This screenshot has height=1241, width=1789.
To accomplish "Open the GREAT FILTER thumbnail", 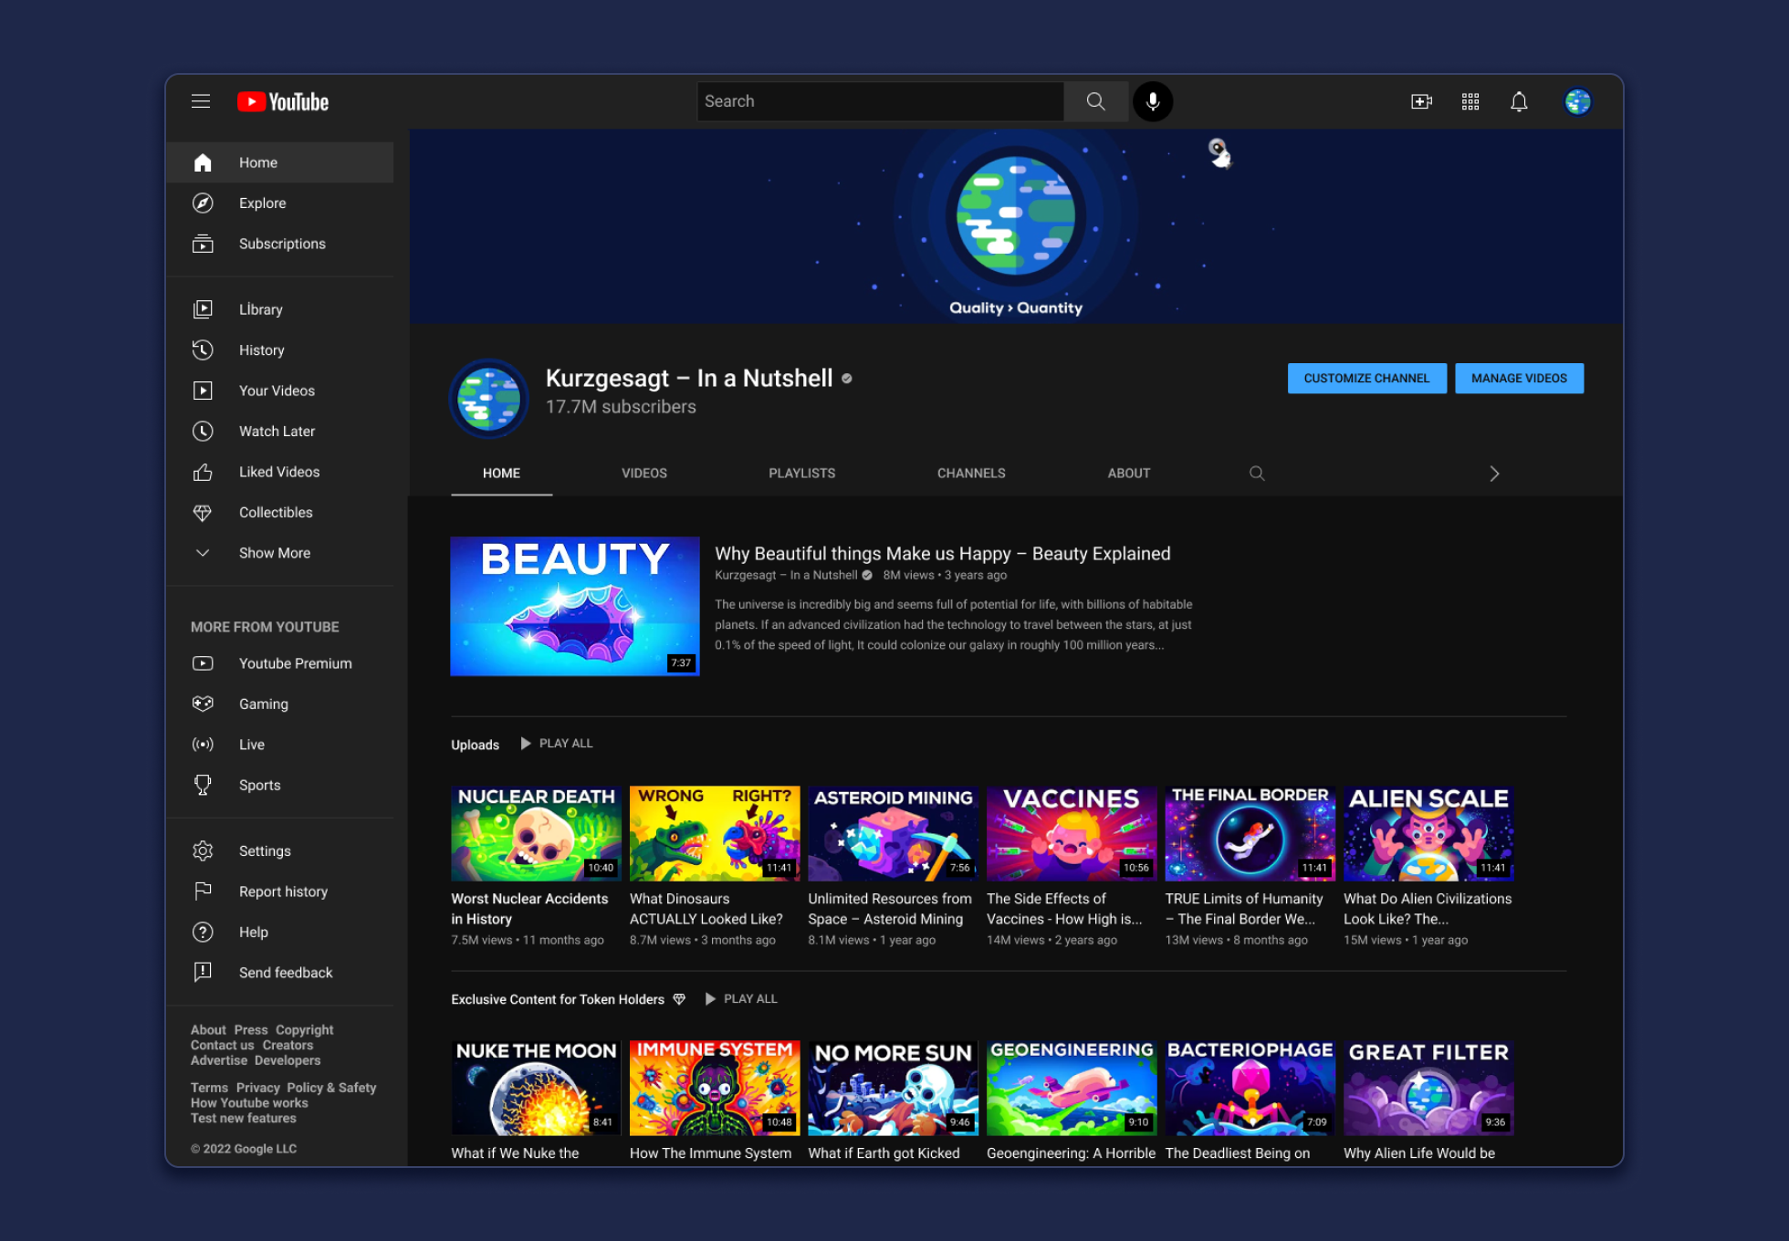I will click(x=1428, y=1088).
